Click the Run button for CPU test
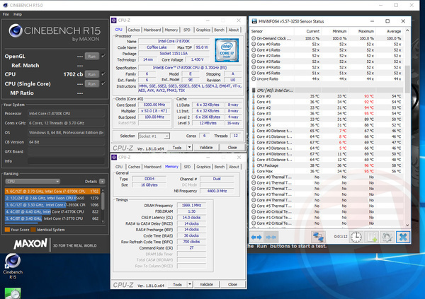Screen dimensions: 425x299 pyautogui.click(x=91, y=74)
